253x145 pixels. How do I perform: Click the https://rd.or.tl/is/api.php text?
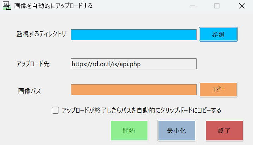(106, 64)
